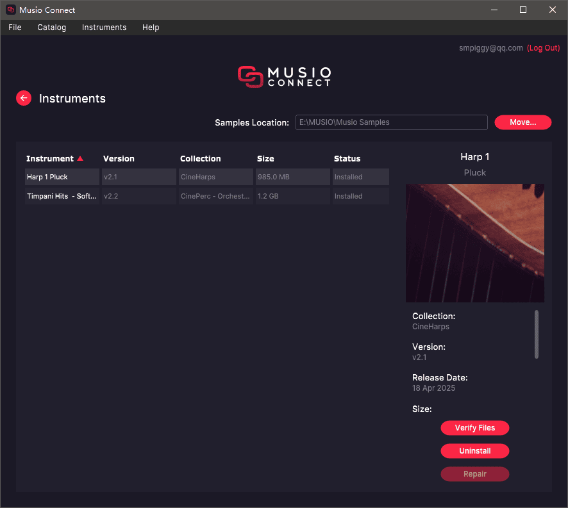Click the CineHarps collection cell in the table

pyautogui.click(x=216, y=177)
